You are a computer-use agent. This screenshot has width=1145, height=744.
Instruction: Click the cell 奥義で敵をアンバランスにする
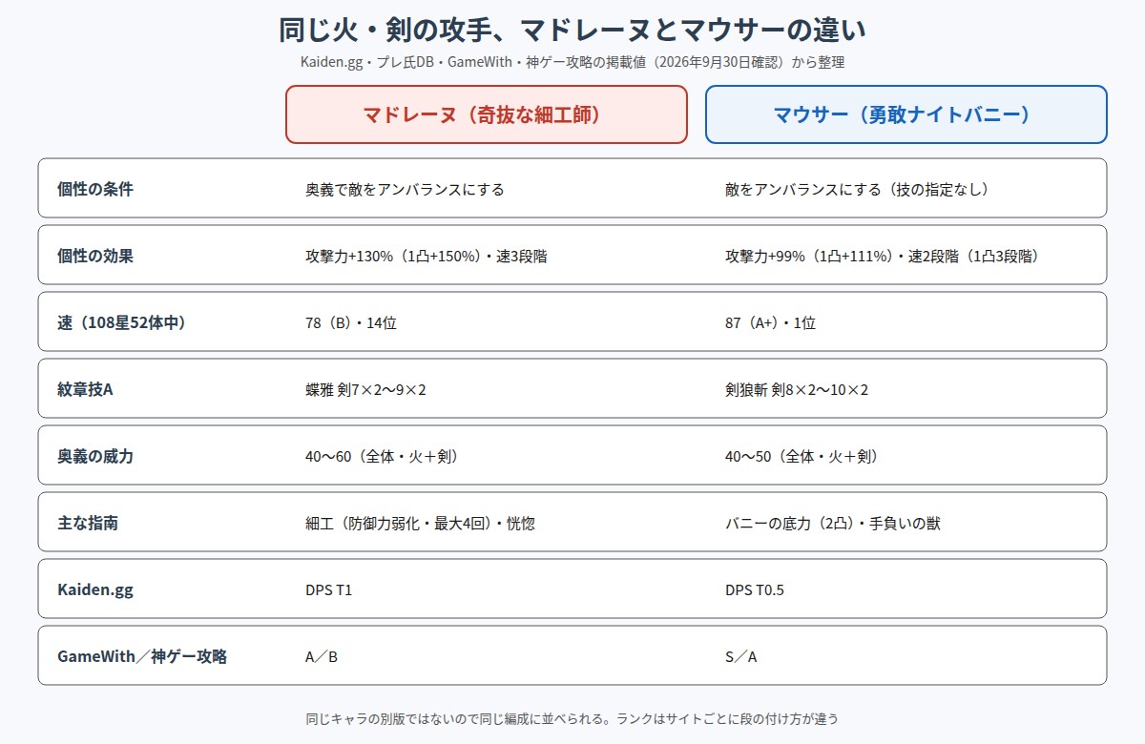click(x=405, y=189)
